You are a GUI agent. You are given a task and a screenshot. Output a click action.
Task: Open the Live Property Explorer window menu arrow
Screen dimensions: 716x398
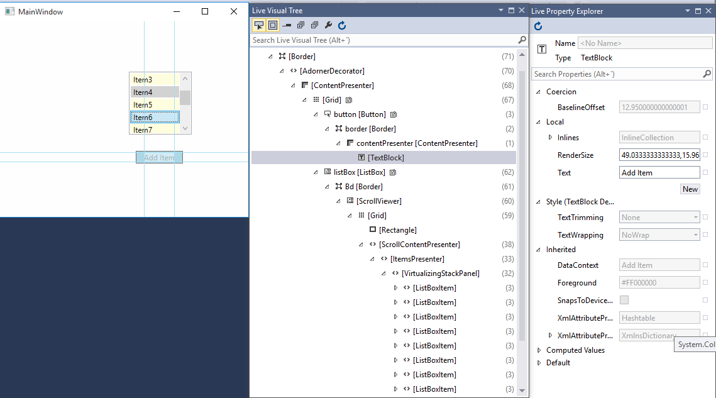pyautogui.click(x=687, y=10)
